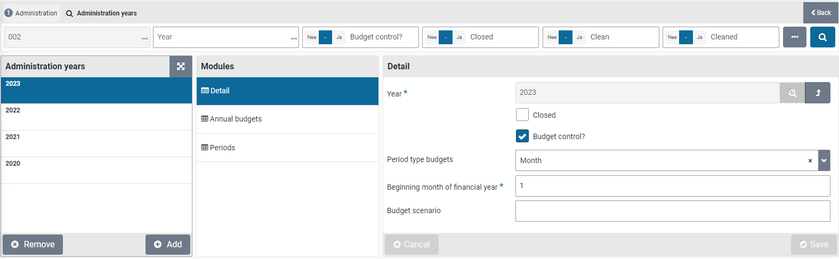Image resolution: width=839 pixels, height=259 pixels.
Task: Click the Remove button
Action: (33, 244)
